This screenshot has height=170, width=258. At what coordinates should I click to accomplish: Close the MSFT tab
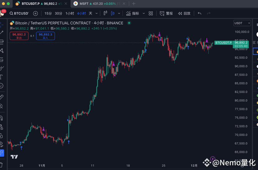pyautogui.click(x=124, y=3)
